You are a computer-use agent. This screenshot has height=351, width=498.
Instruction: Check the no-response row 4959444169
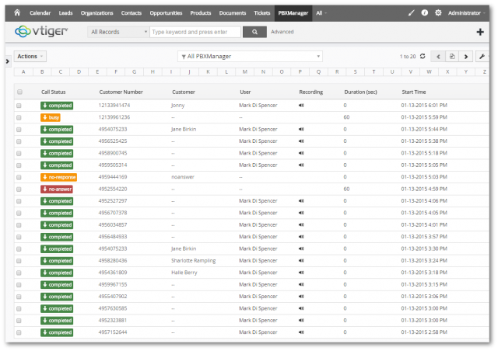pyautogui.click(x=19, y=177)
